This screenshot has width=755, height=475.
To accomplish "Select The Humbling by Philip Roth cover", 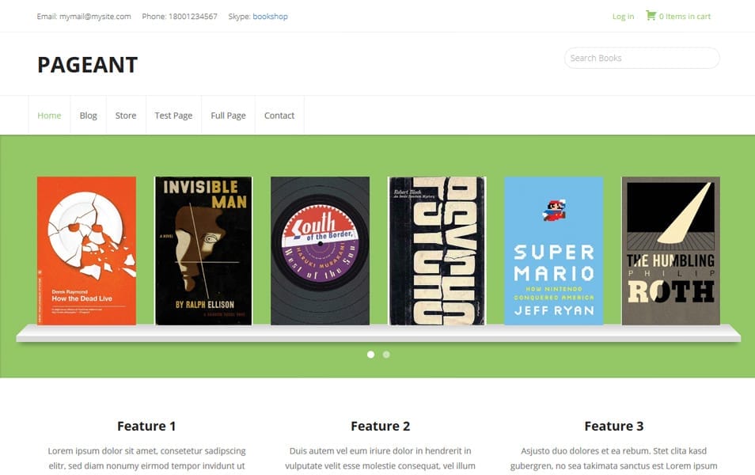I will pyautogui.click(x=670, y=250).
